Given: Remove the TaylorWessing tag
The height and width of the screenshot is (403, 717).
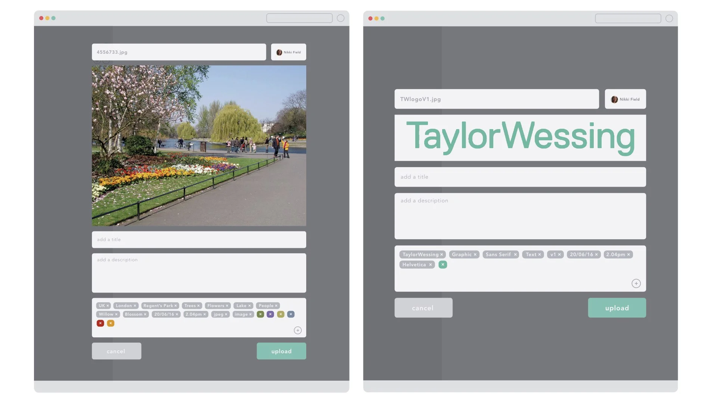Looking at the screenshot, I should coord(441,254).
